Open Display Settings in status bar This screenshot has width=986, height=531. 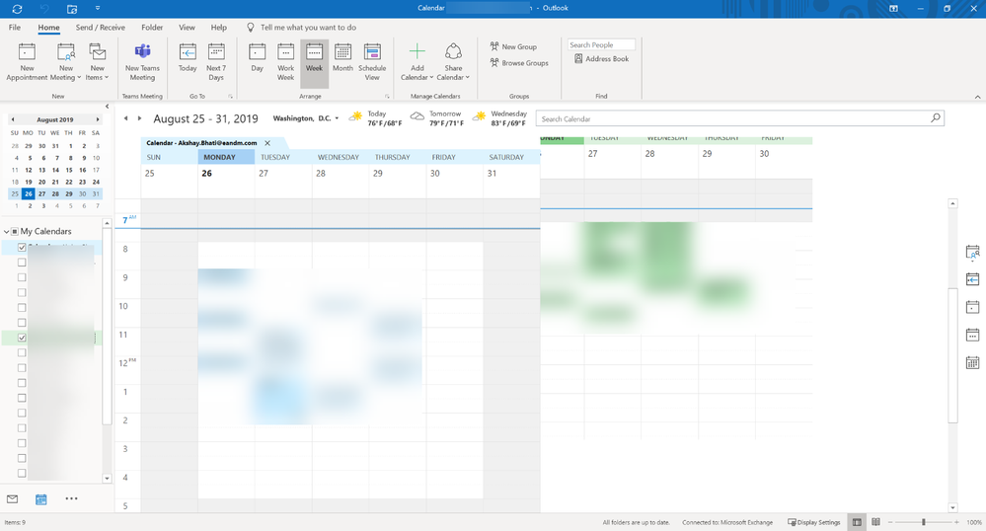click(814, 522)
